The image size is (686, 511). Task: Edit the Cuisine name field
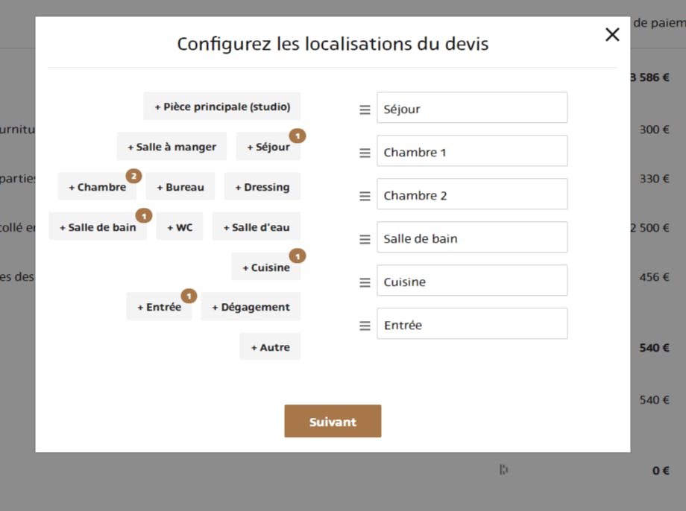click(x=472, y=281)
